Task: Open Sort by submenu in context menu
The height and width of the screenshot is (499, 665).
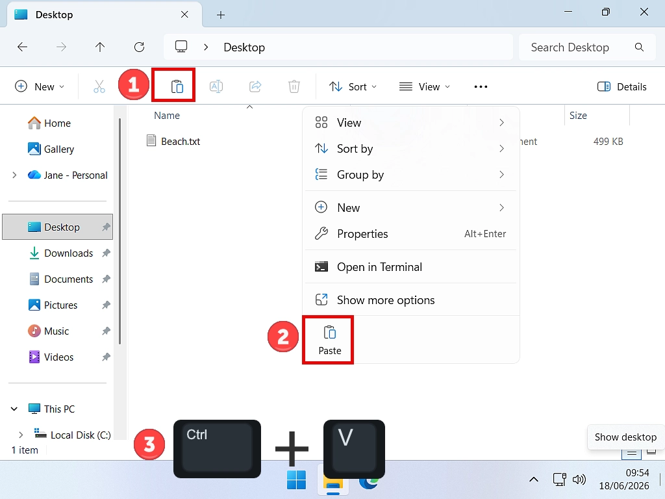Action: (410, 149)
